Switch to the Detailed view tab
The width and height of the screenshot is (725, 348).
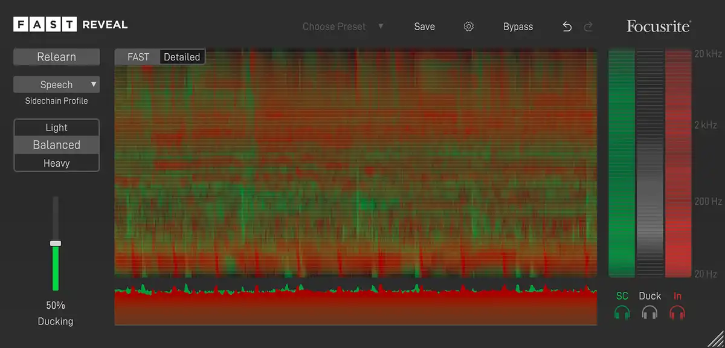point(182,57)
